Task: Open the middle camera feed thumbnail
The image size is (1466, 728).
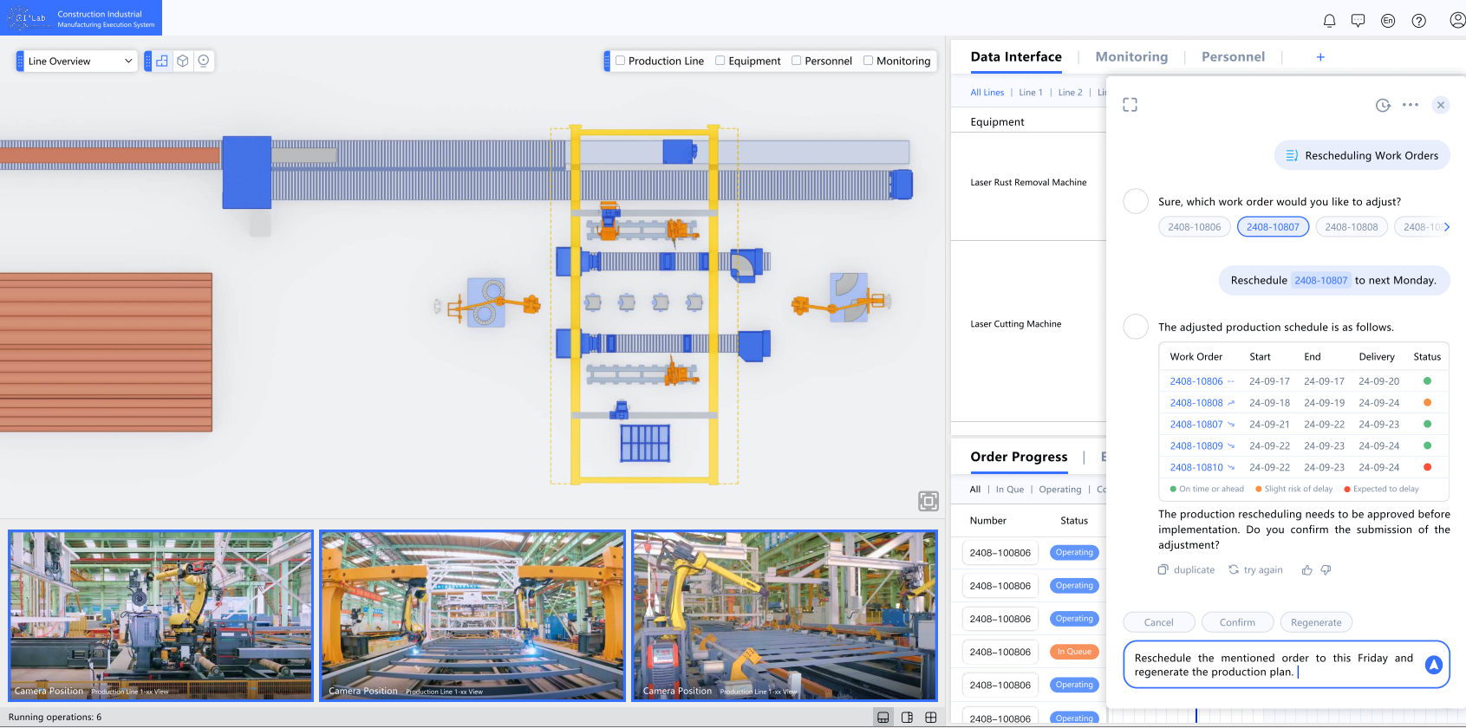Action: click(x=472, y=615)
